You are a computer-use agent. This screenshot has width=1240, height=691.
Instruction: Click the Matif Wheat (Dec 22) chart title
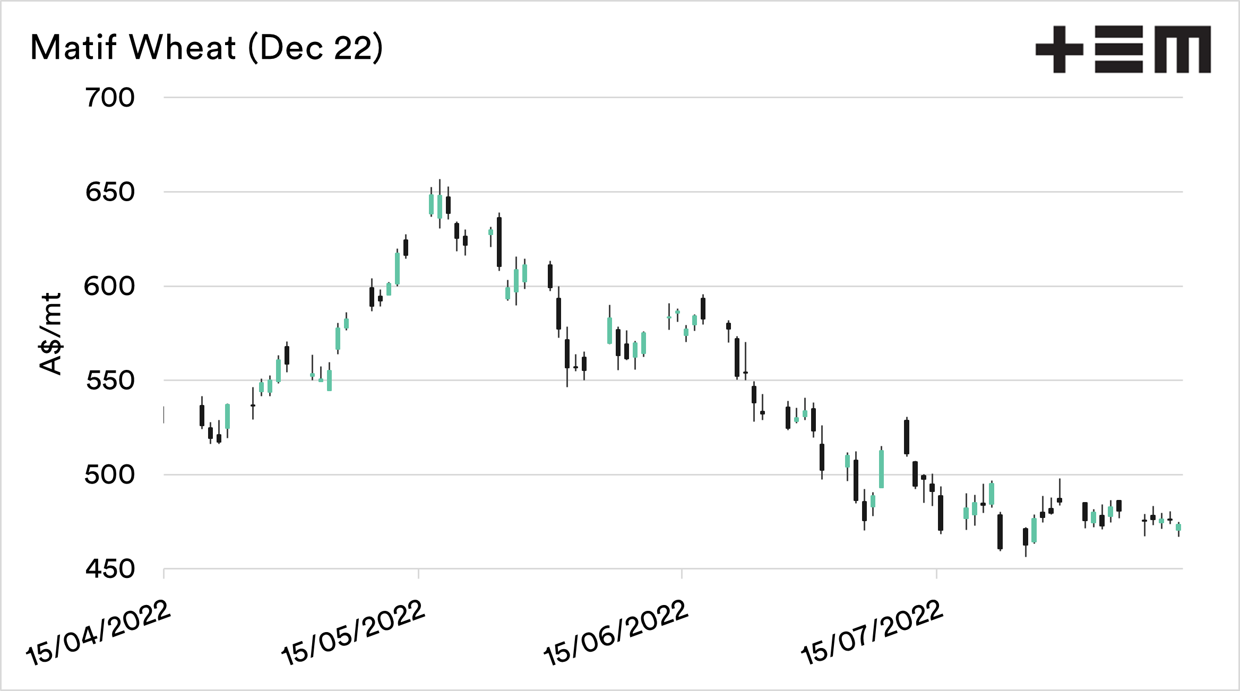pos(206,48)
